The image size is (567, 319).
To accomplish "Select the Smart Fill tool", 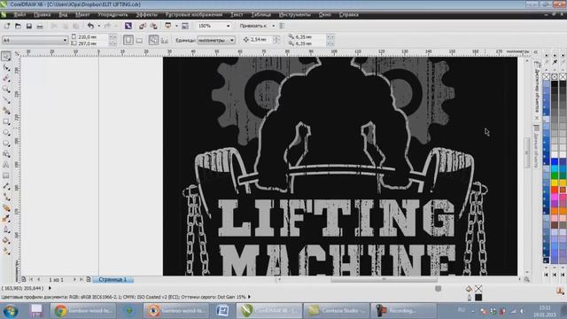I will point(6,111).
